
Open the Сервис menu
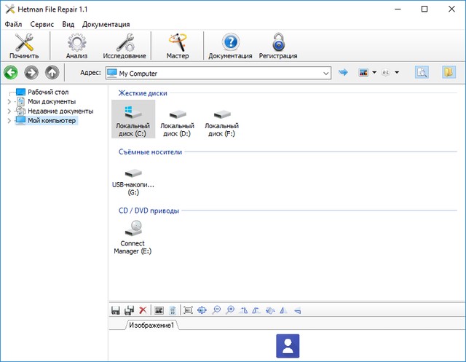(x=42, y=24)
